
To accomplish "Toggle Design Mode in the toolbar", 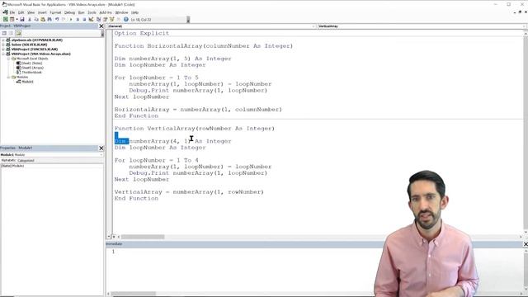I will coord(91,20).
